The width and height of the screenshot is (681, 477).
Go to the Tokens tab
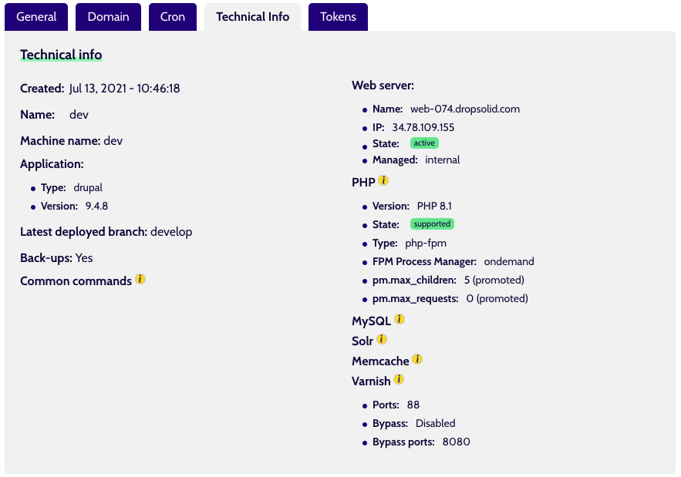click(338, 17)
